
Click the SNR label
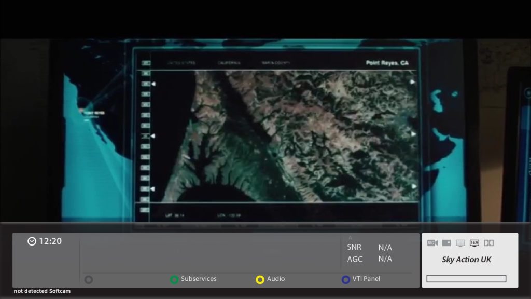click(x=354, y=247)
